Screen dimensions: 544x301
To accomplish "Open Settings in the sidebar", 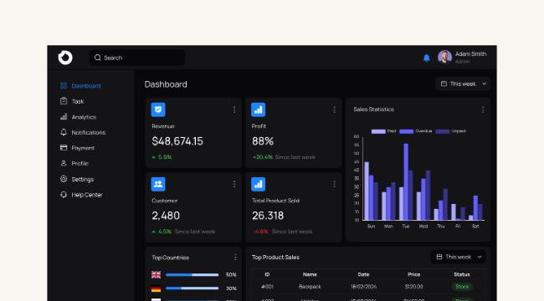I will coord(83,179).
